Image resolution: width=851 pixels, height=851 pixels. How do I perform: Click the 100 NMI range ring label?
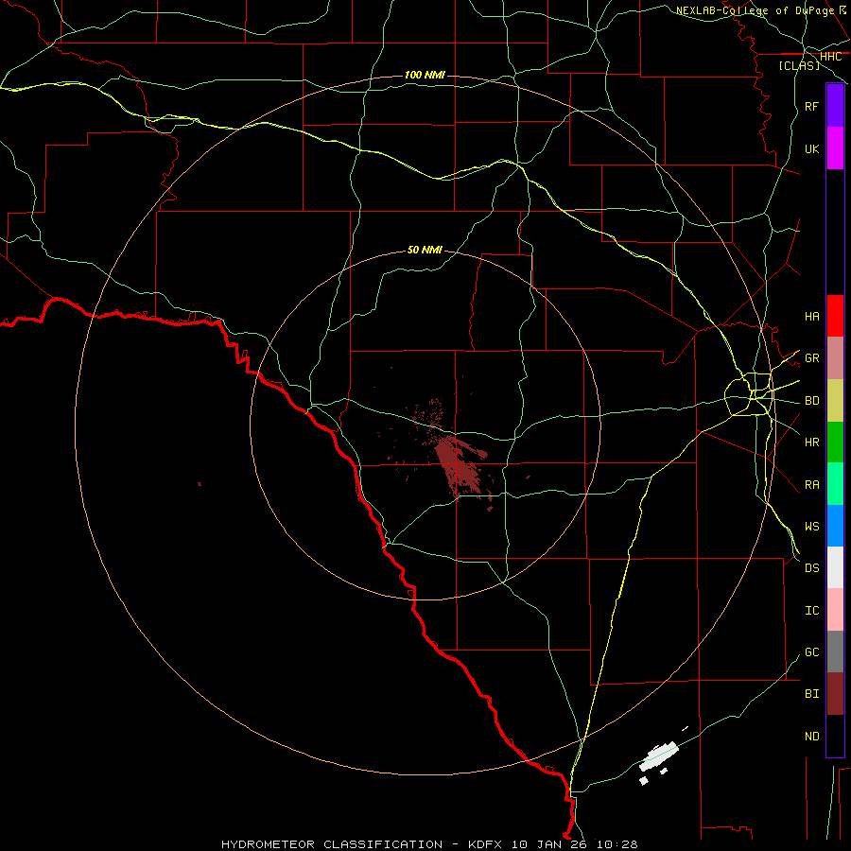(x=425, y=75)
